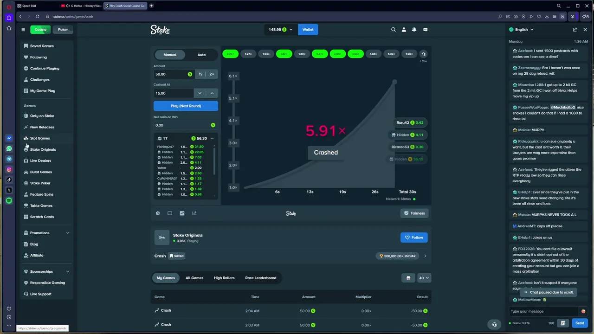Image resolution: width=594 pixels, height=334 pixels.
Task: Reload the page with the refresh icon
Action: pyautogui.click(x=38, y=16)
